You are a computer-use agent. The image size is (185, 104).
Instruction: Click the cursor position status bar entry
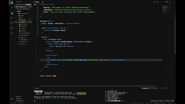click(134, 103)
